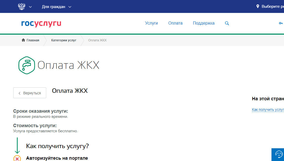Viewport: 284px width, 161px height.
Task: Click the red cross step status icon
Action: click(x=17, y=158)
